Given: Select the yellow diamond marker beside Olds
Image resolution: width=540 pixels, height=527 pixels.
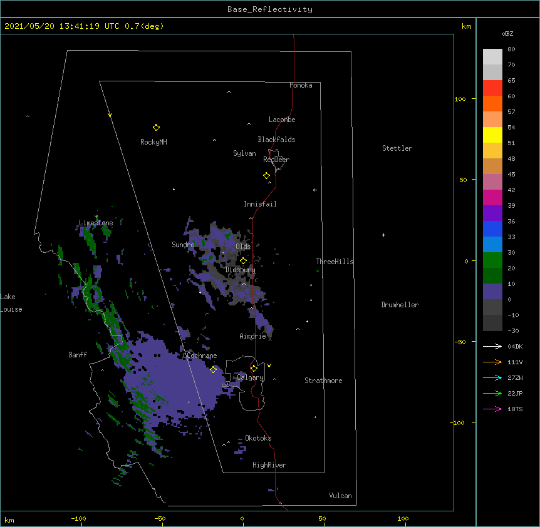Looking at the screenshot, I should tap(243, 261).
